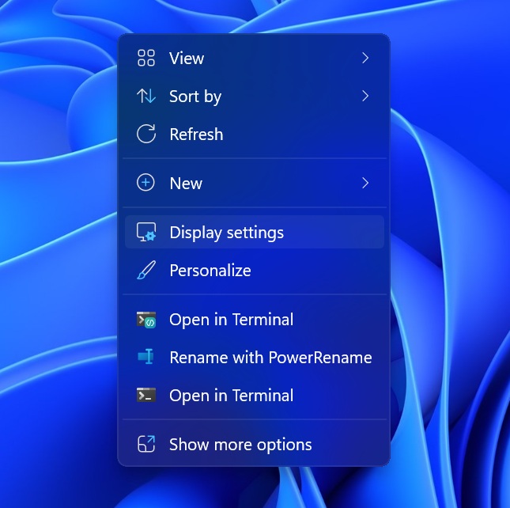This screenshot has width=510, height=508.
Task: Click the Show more options expand icon
Action: click(x=146, y=444)
